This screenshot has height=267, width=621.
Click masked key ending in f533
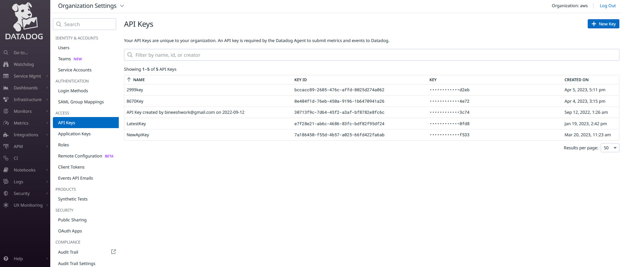click(x=450, y=135)
